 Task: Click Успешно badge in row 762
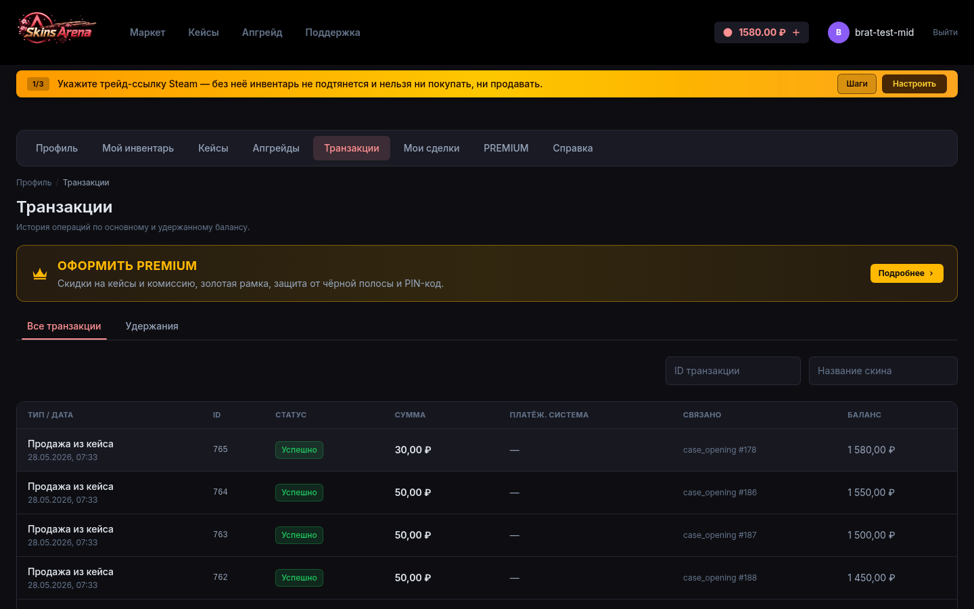pyautogui.click(x=299, y=578)
